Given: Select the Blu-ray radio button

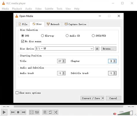Looking at the screenshot, I should 42,36.
